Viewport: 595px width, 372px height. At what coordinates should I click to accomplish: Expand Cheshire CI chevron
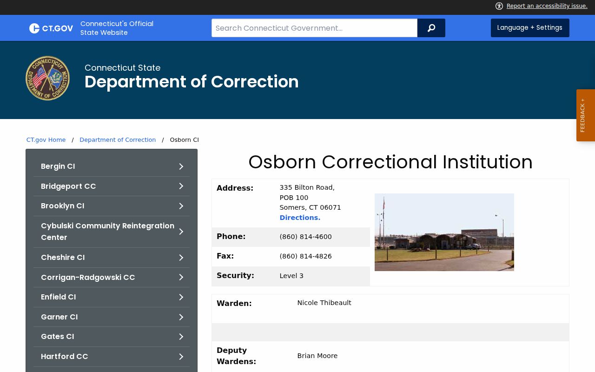tap(181, 258)
